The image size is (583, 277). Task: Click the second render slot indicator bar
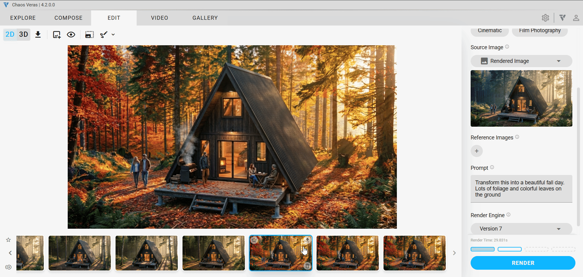[x=510, y=249]
